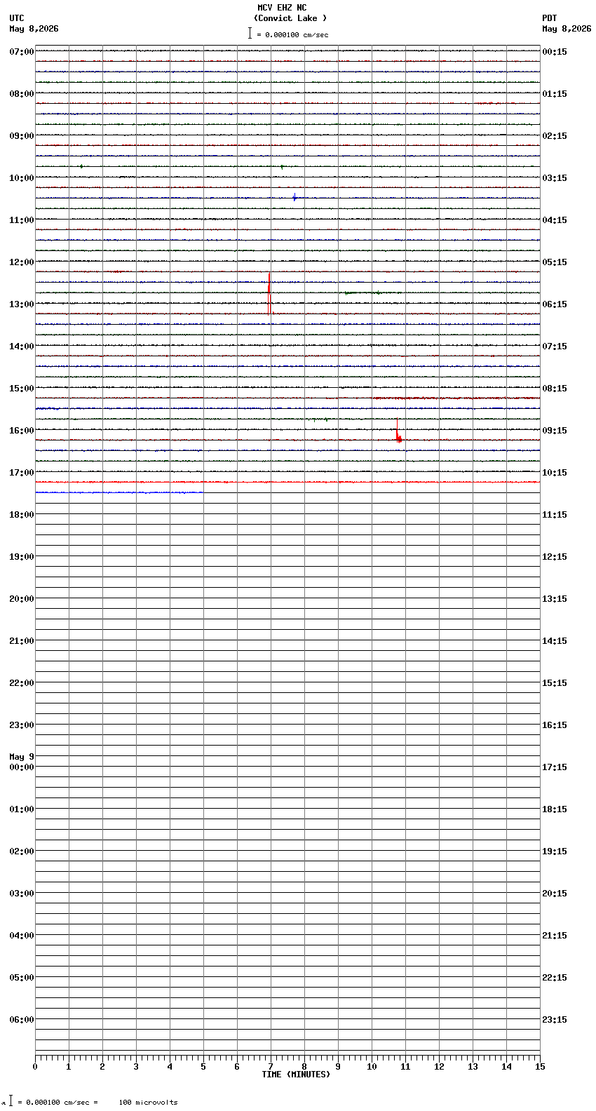
Task: Click the 17:00 UTC time label
Action: point(22,473)
